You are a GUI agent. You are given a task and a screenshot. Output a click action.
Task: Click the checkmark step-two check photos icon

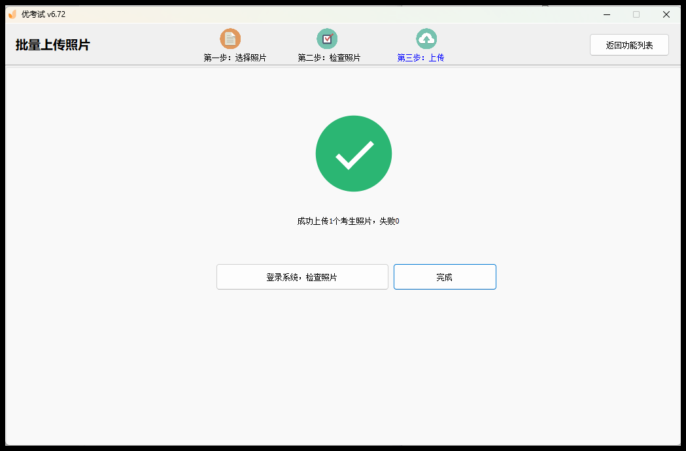(x=327, y=39)
